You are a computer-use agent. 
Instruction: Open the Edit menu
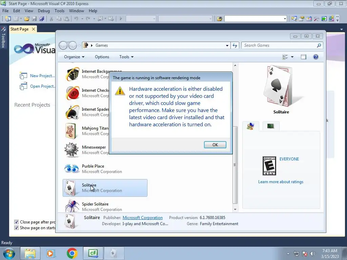17,10
